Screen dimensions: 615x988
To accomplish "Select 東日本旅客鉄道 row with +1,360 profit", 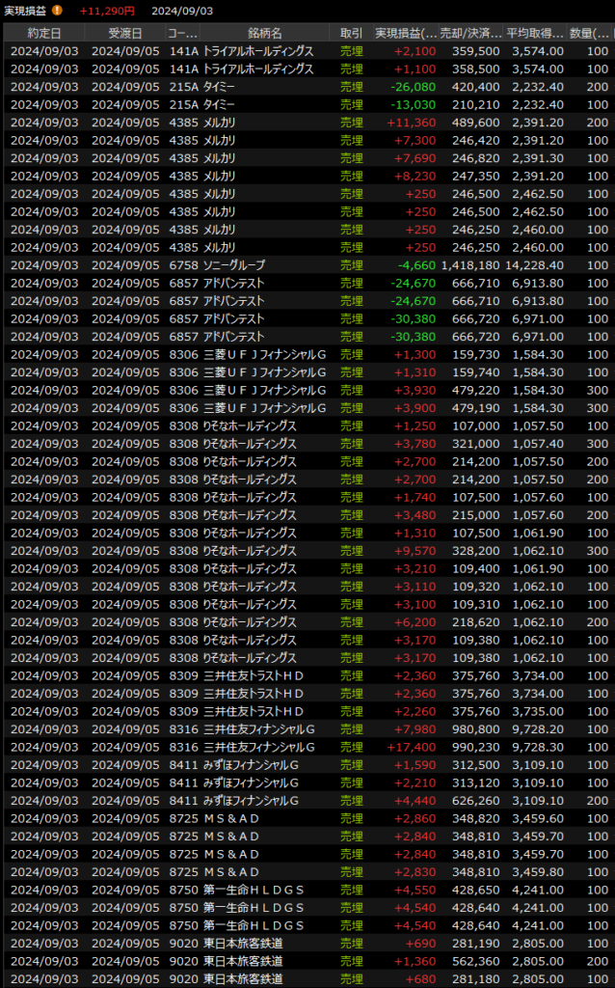I will click(x=243, y=962).
